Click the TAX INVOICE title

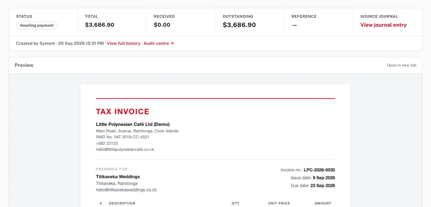tap(123, 111)
